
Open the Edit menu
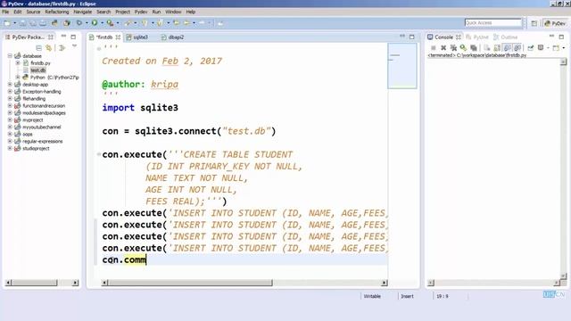tap(18, 12)
